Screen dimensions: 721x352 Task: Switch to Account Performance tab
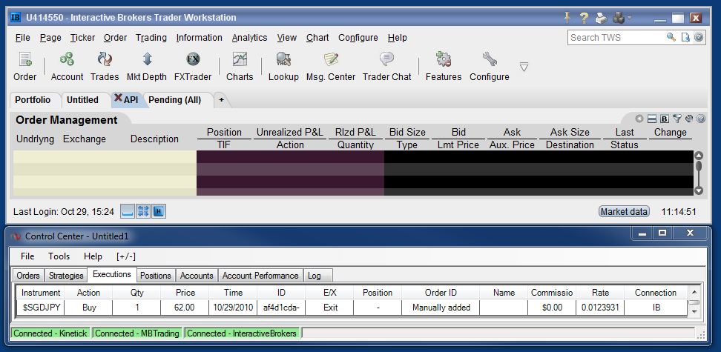point(260,276)
